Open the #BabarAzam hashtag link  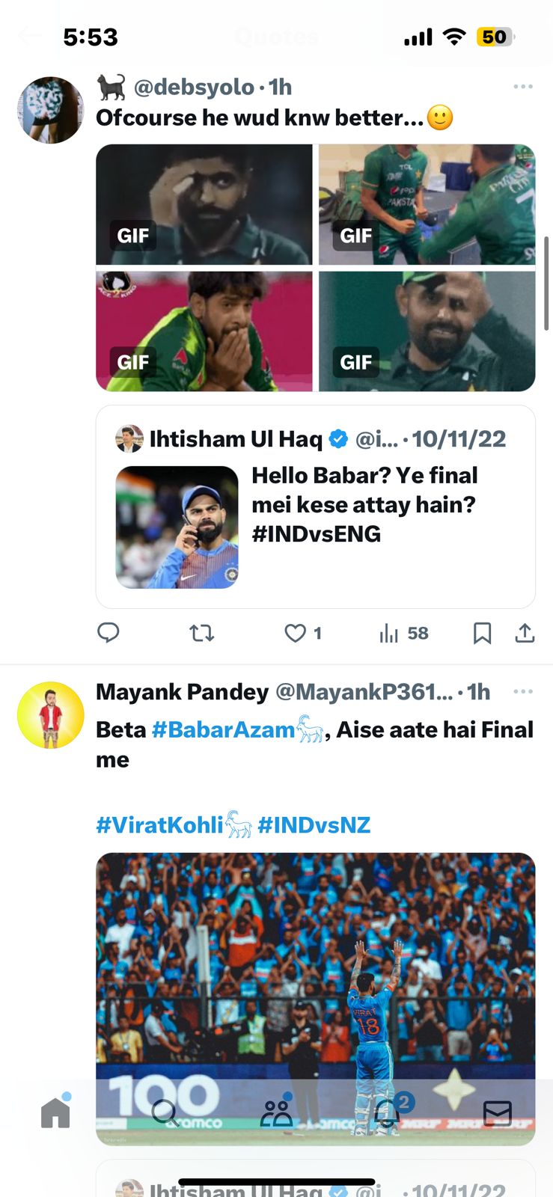(x=223, y=730)
